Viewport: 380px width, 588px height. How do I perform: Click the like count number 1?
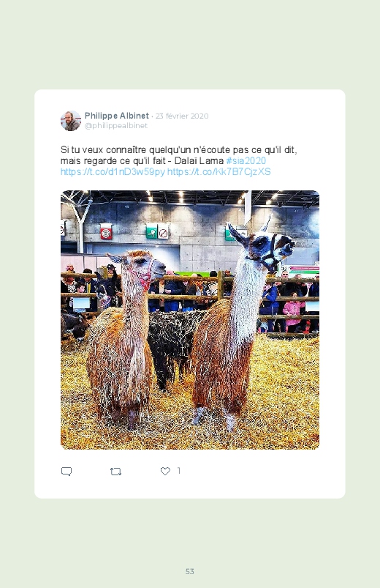pyautogui.click(x=179, y=471)
